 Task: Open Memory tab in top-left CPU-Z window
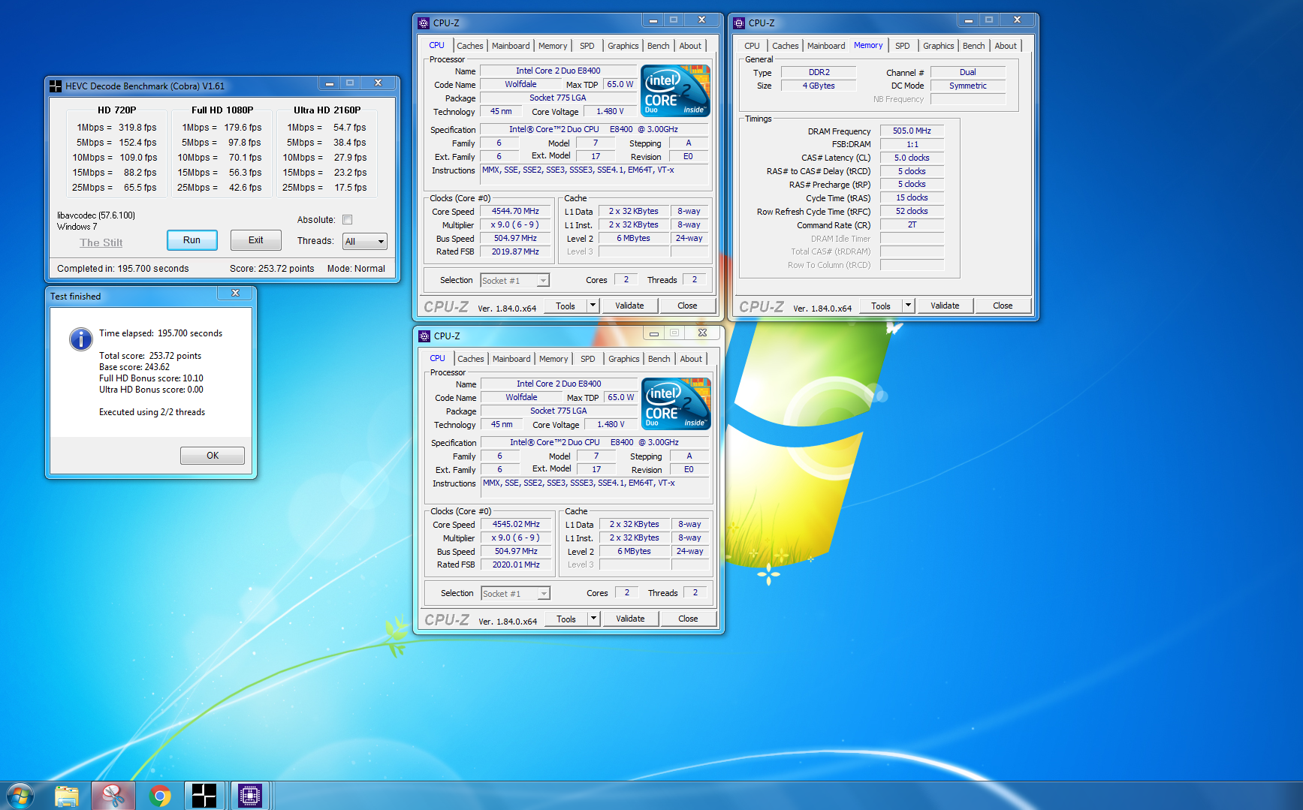[x=553, y=46]
